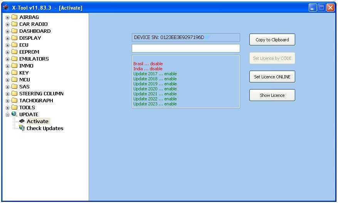This screenshot has height=203, width=338.
Task: Select the IMMO label in tree
Action: tap(26, 66)
